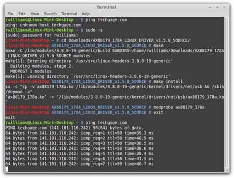Open the File menu
This screenshot has width=234, height=178.
(x=10, y=14)
